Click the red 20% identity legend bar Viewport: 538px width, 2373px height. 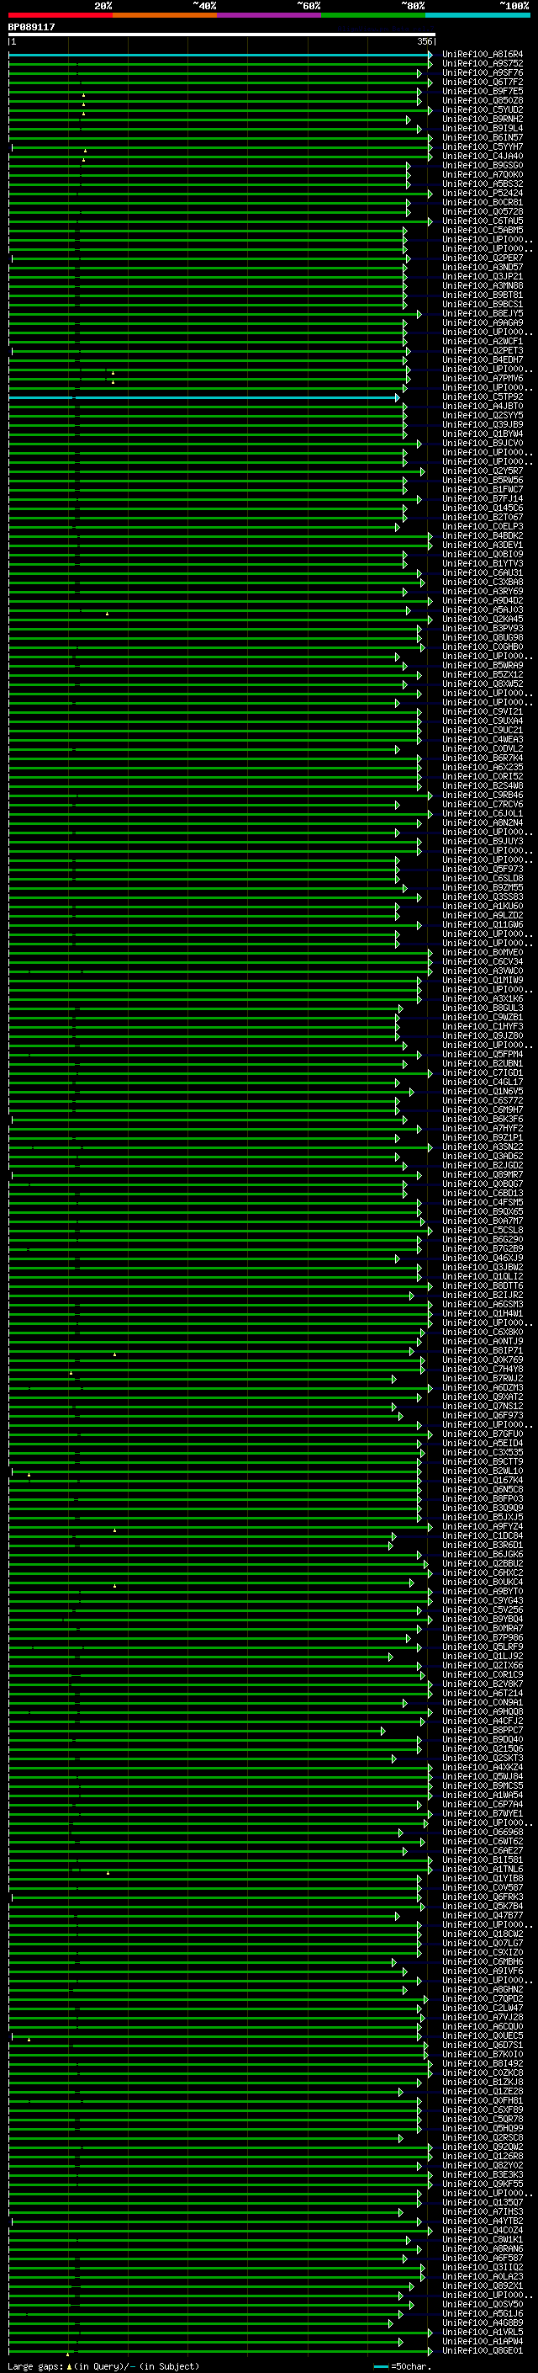pos(60,15)
